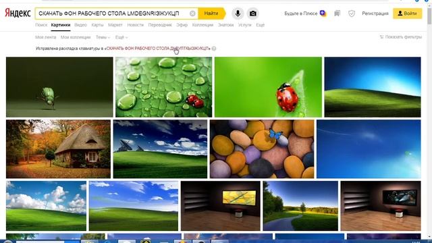
Task: Click Показать фильтры to show filters
Action: click(x=400, y=37)
